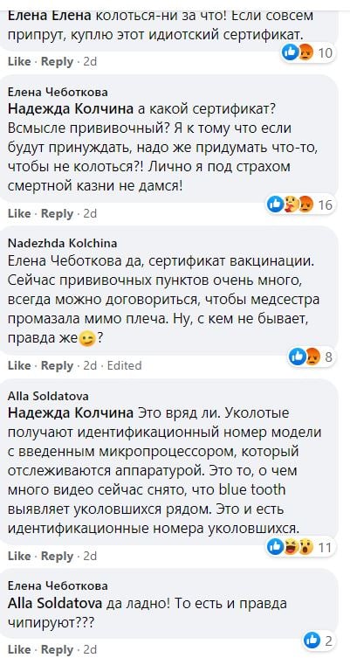
Task: Open Надежда Колчина mention in Alla's comment
Action: pos(71,413)
